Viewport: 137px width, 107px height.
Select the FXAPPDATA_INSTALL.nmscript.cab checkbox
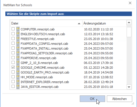(13, 48)
